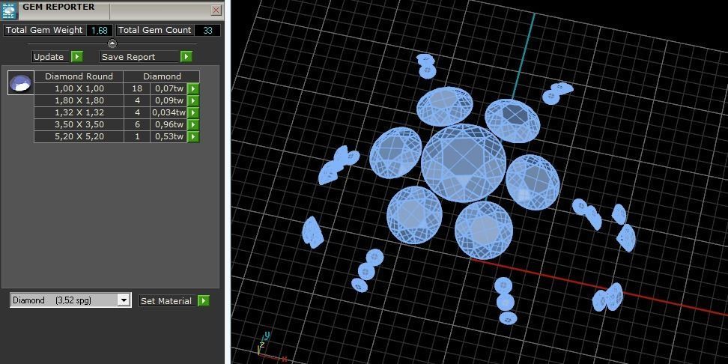Click green arrow on the 0,96tw row
This screenshot has width=728, height=364.
tap(193, 125)
